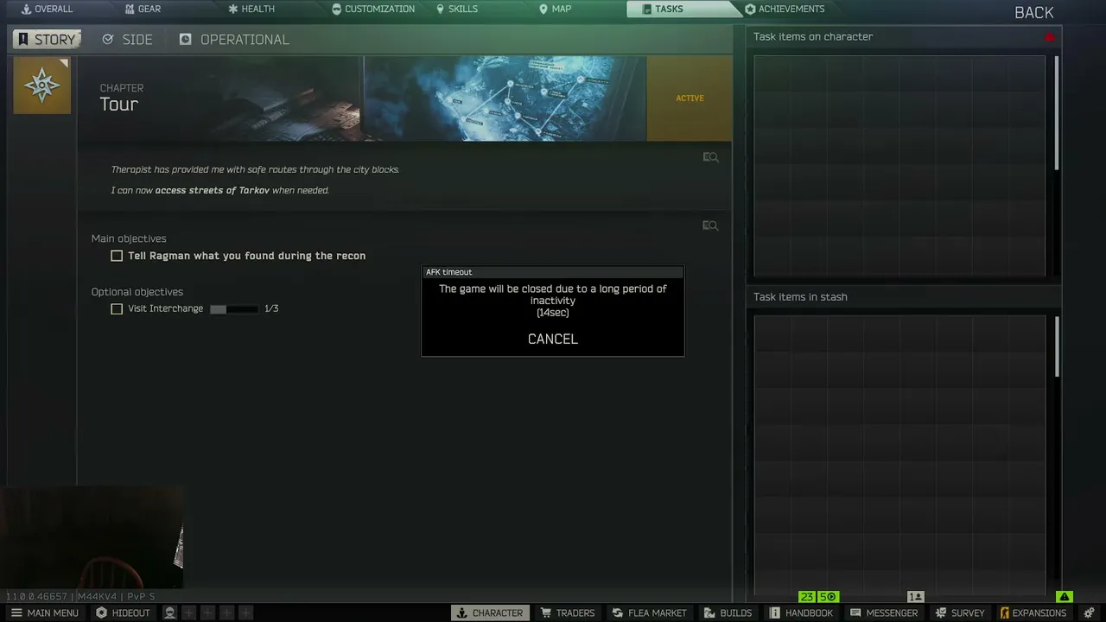Open the Skills tab

[x=457, y=10]
